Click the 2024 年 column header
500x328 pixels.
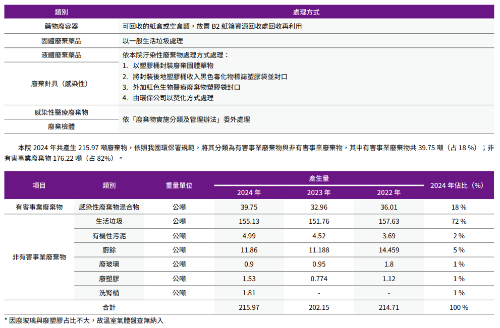coord(249,192)
